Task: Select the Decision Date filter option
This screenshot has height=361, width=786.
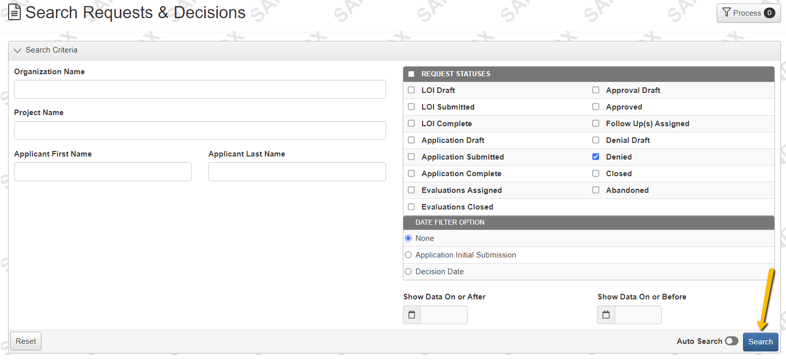Action: point(408,271)
